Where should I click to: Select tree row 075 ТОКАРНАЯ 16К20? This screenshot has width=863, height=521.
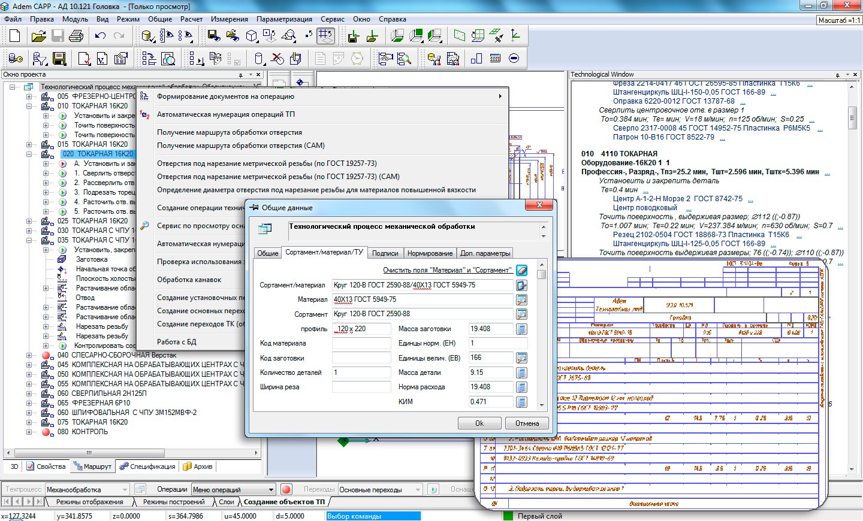(x=99, y=422)
